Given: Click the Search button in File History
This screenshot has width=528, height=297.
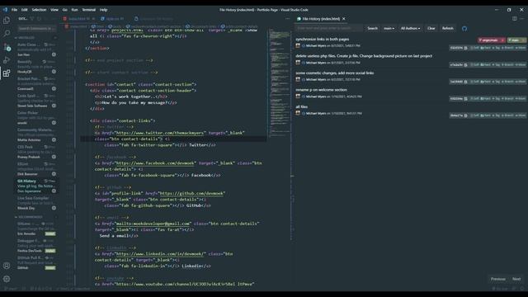Looking at the screenshot, I should [x=372, y=28].
